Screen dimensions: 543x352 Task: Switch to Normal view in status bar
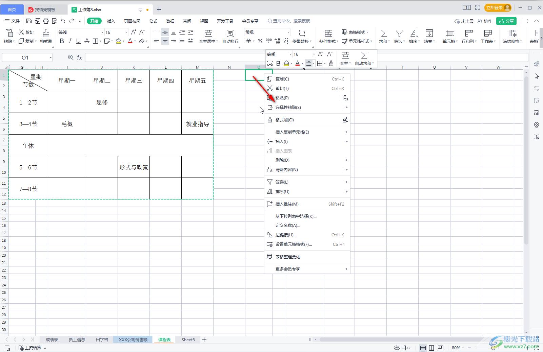[423, 348]
